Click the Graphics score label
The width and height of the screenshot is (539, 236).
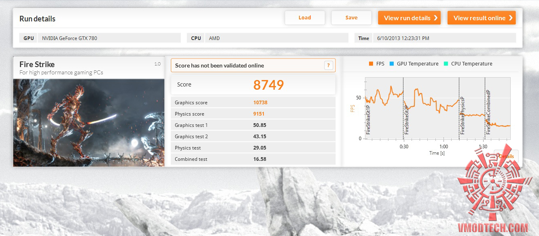191,103
